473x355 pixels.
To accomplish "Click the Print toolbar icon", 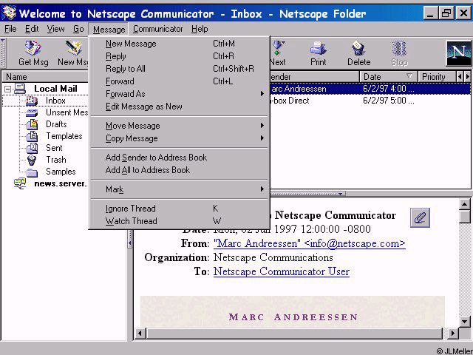I will click(x=318, y=48).
